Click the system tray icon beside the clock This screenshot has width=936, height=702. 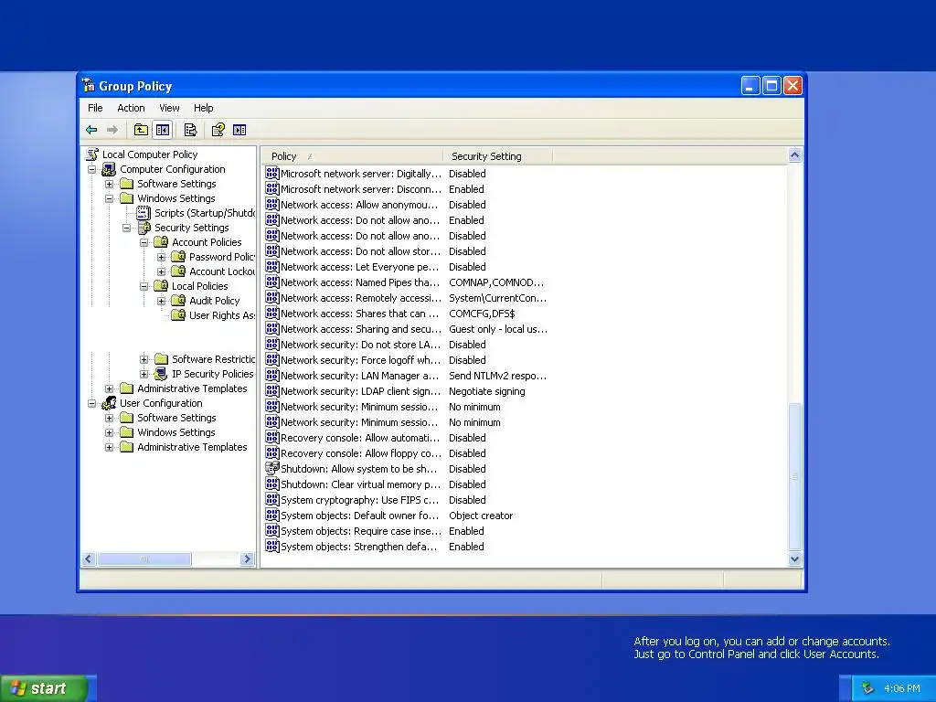click(x=868, y=688)
